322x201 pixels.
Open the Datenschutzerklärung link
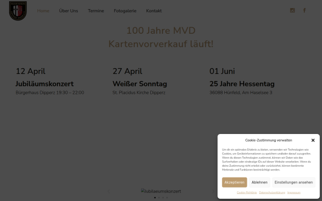pyautogui.click(x=272, y=192)
